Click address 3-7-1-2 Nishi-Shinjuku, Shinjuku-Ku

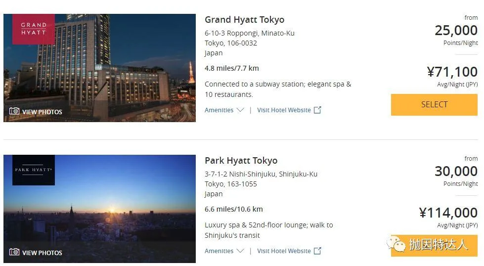(x=261, y=175)
